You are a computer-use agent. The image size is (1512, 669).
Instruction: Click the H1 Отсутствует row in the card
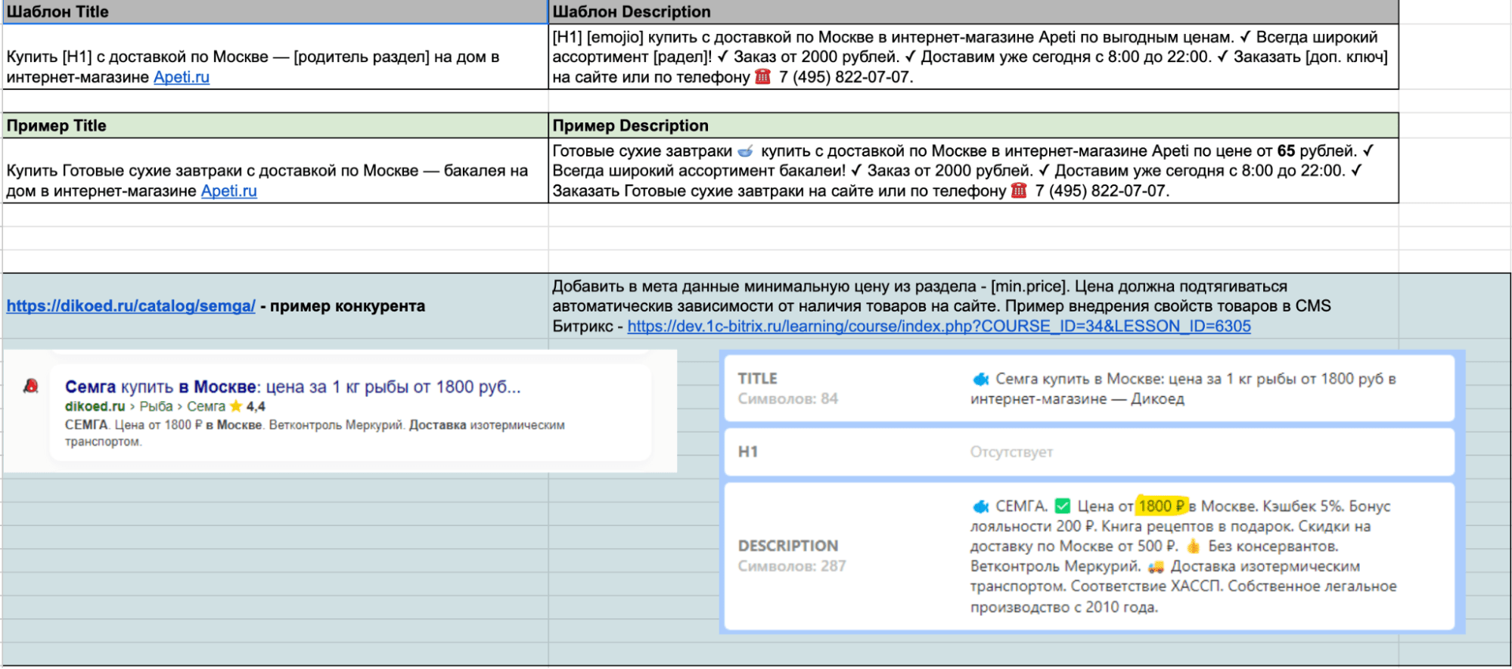tap(1088, 452)
